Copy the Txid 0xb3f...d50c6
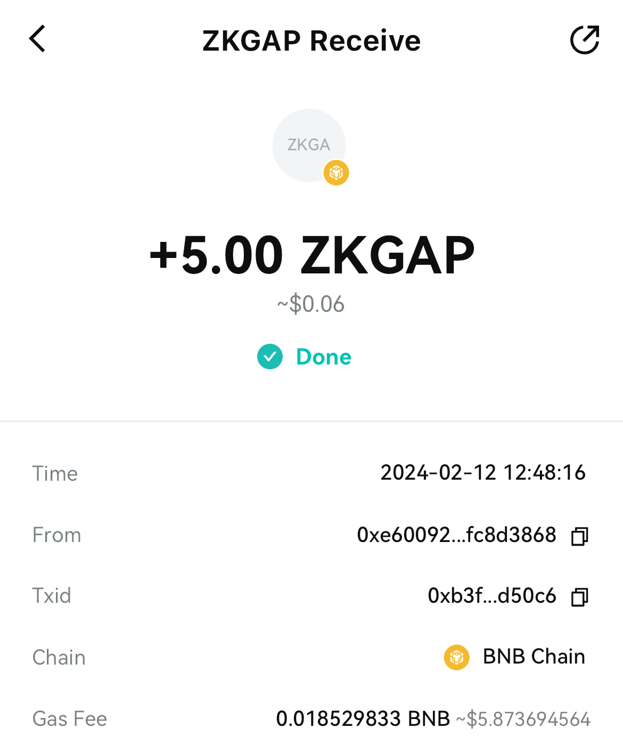 point(579,597)
